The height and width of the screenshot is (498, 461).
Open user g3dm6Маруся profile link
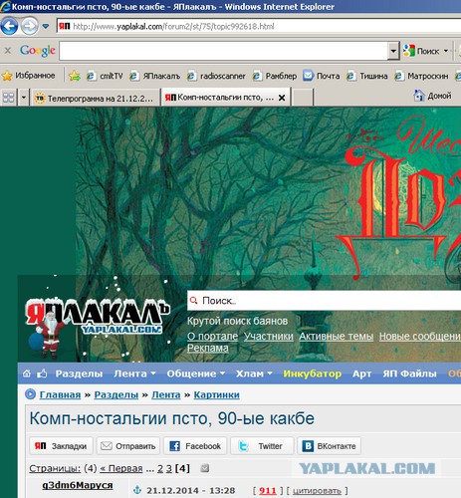pos(78,485)
